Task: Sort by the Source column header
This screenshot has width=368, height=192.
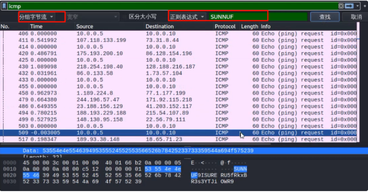Action: click(x=110, y=27)
